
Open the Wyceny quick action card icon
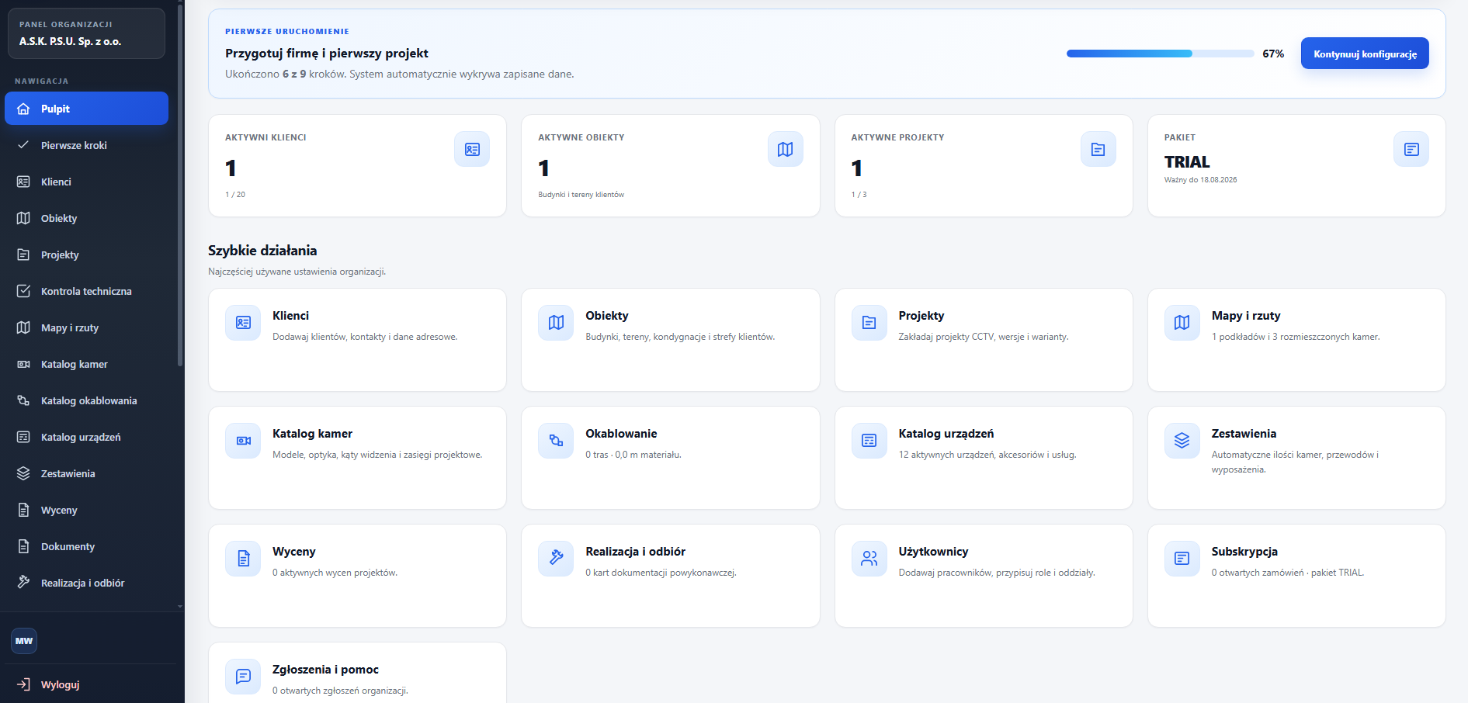(x=243, y=559)
